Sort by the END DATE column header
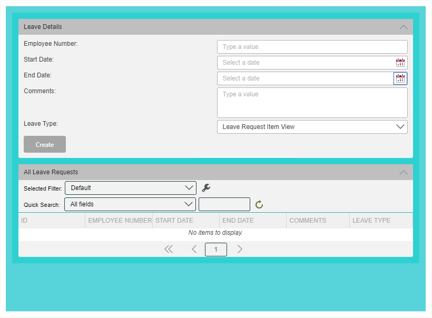432x318 pixels. tap(253, 221)
